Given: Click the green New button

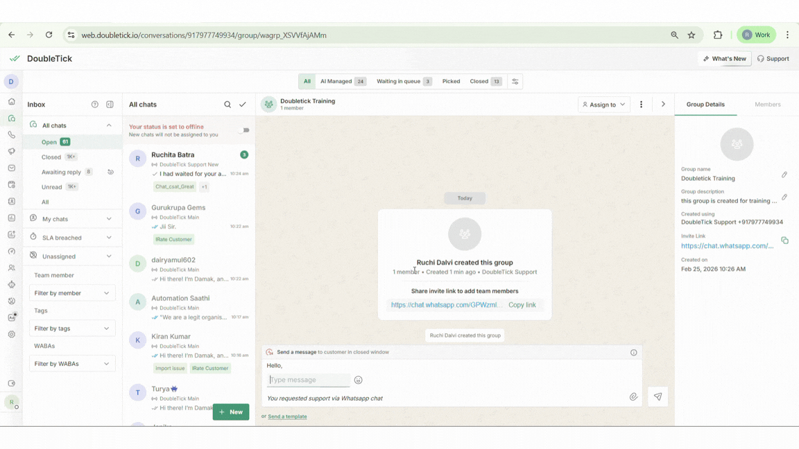Looking at the screenshot, I should pyautogui.click(x=231, y=412).
